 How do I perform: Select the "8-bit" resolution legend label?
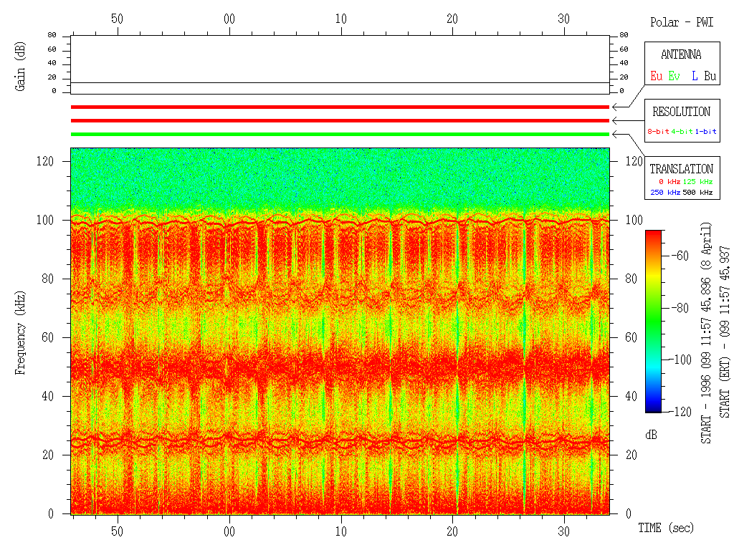click(x=659, y=132)
